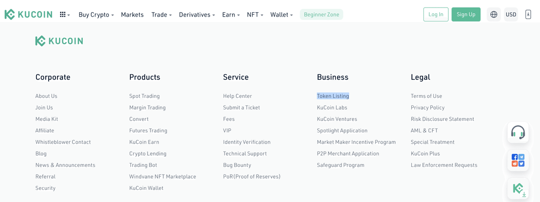The height and width of the screenshot is (202, 540).
Task: Go to the Markets menu item
Action: [x=132, y=15]
